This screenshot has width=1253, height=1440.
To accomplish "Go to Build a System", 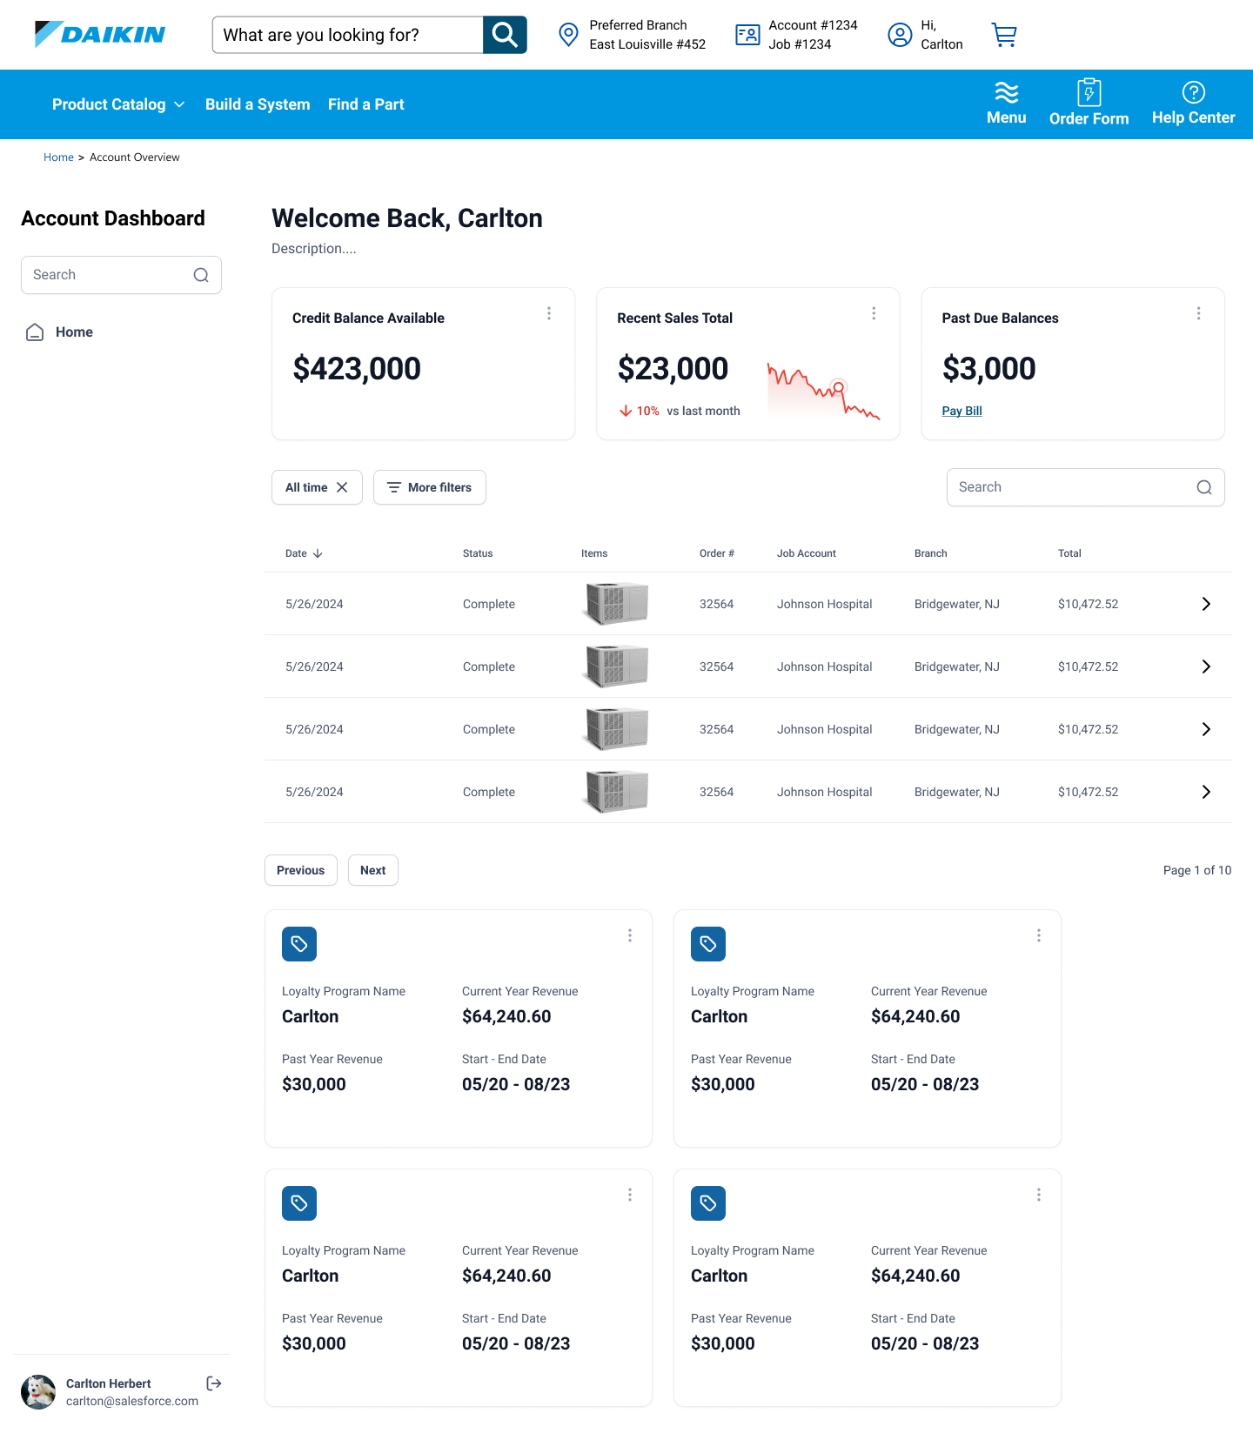I will click(x=258, y=104).
